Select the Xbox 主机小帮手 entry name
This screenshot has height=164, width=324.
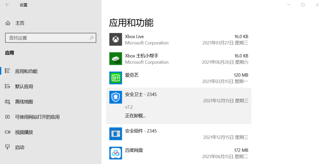pyautogui.click(x=142, y=55)
